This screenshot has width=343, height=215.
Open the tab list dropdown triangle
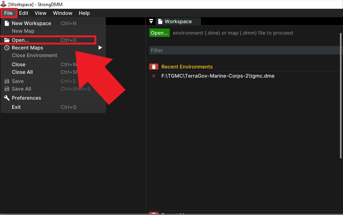pos(151,21)
